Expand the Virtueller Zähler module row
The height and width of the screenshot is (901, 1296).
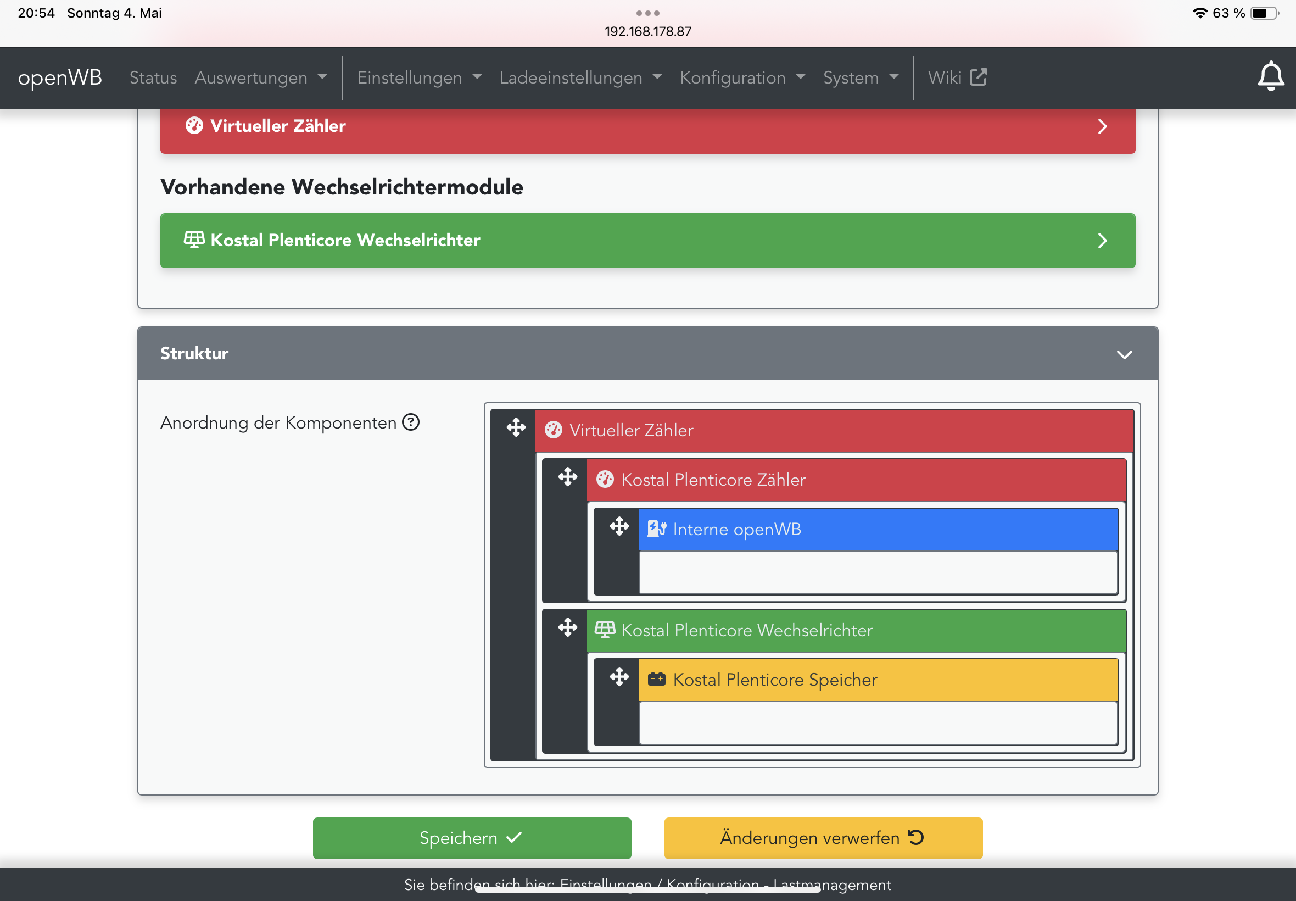click(1102, 126)
